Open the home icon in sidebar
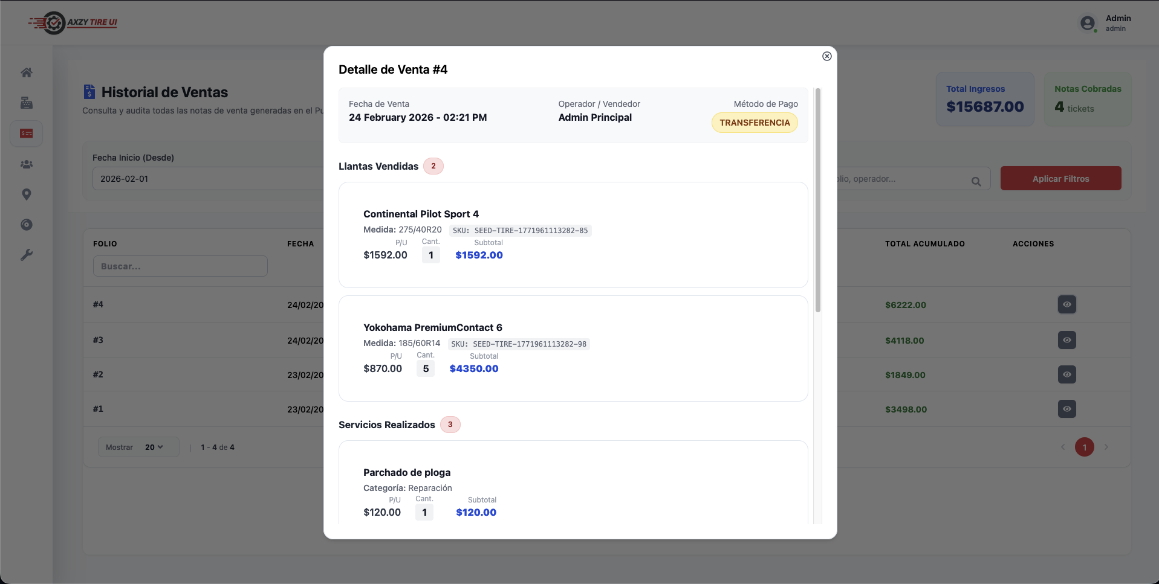 [27, 72]
